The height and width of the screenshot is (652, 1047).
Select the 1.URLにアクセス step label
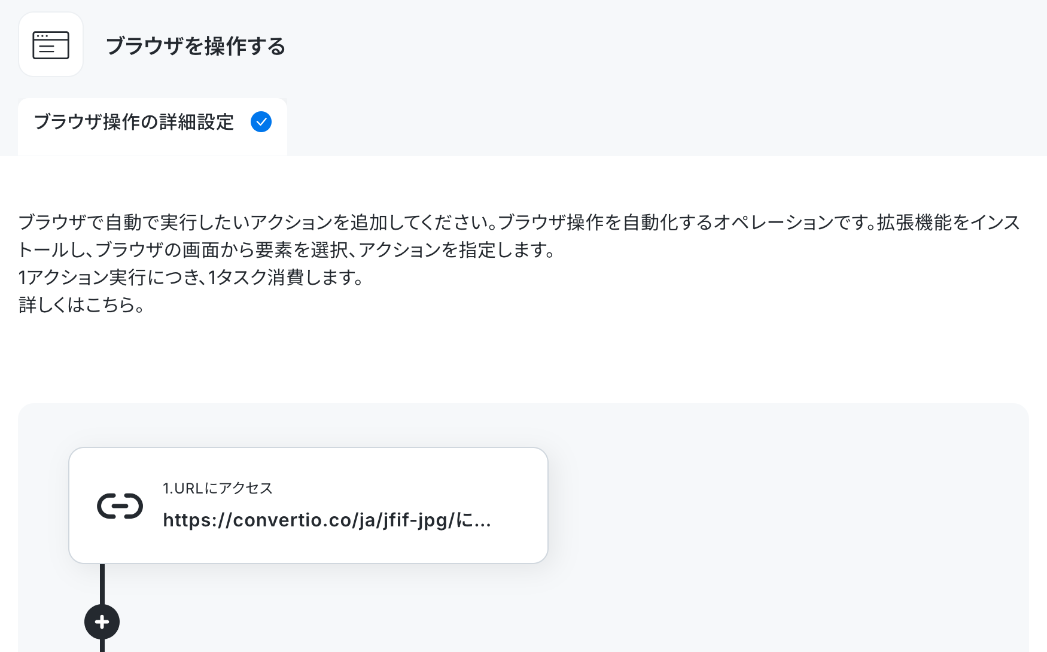coord(218,488)
